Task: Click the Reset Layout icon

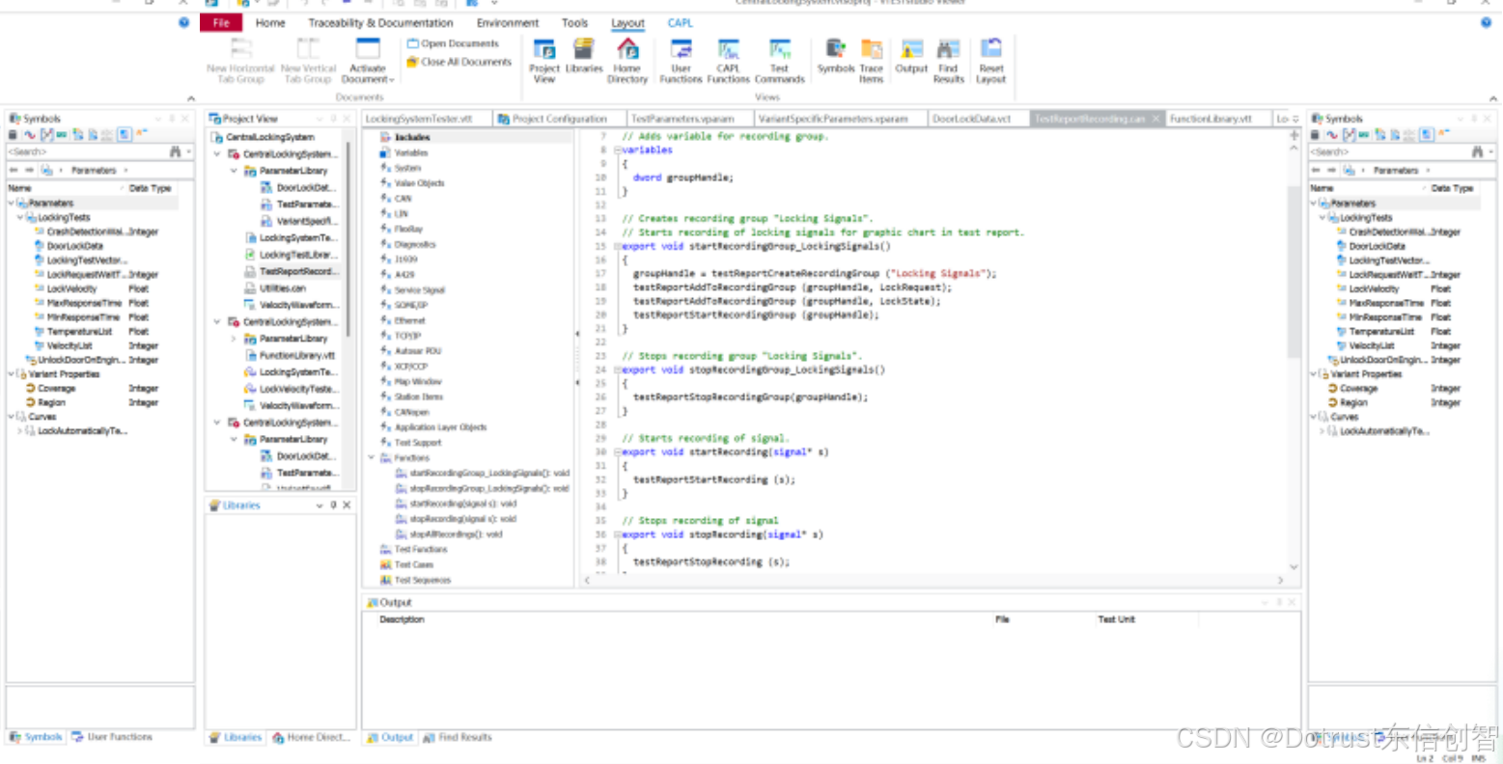Action: [991, 60]
